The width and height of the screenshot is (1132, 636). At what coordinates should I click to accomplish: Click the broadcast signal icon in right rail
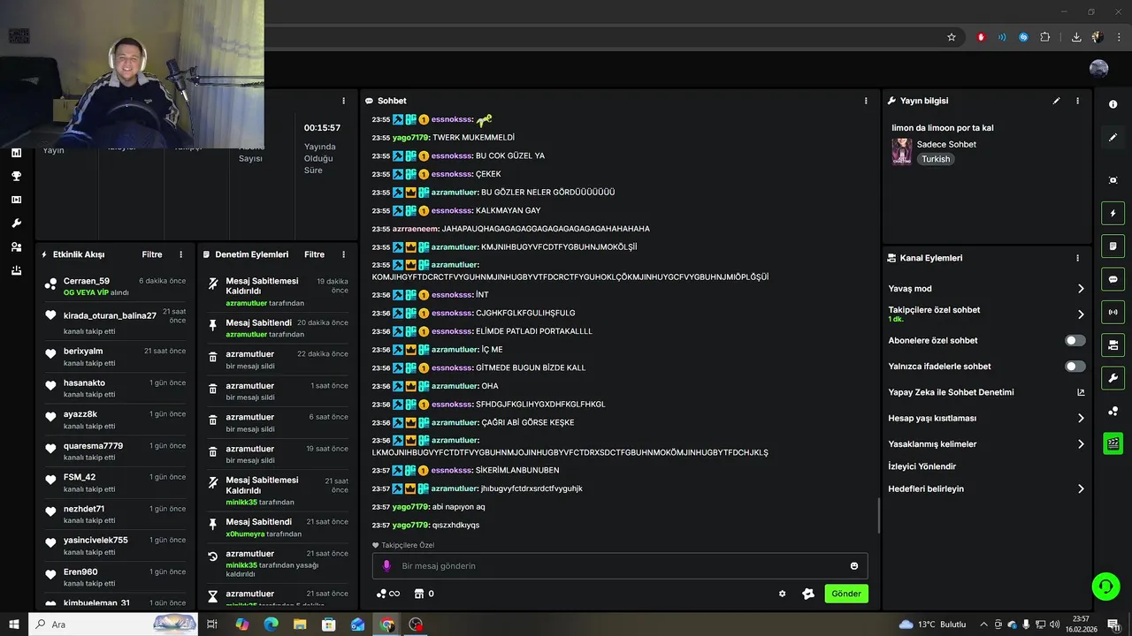(1113, 312)
